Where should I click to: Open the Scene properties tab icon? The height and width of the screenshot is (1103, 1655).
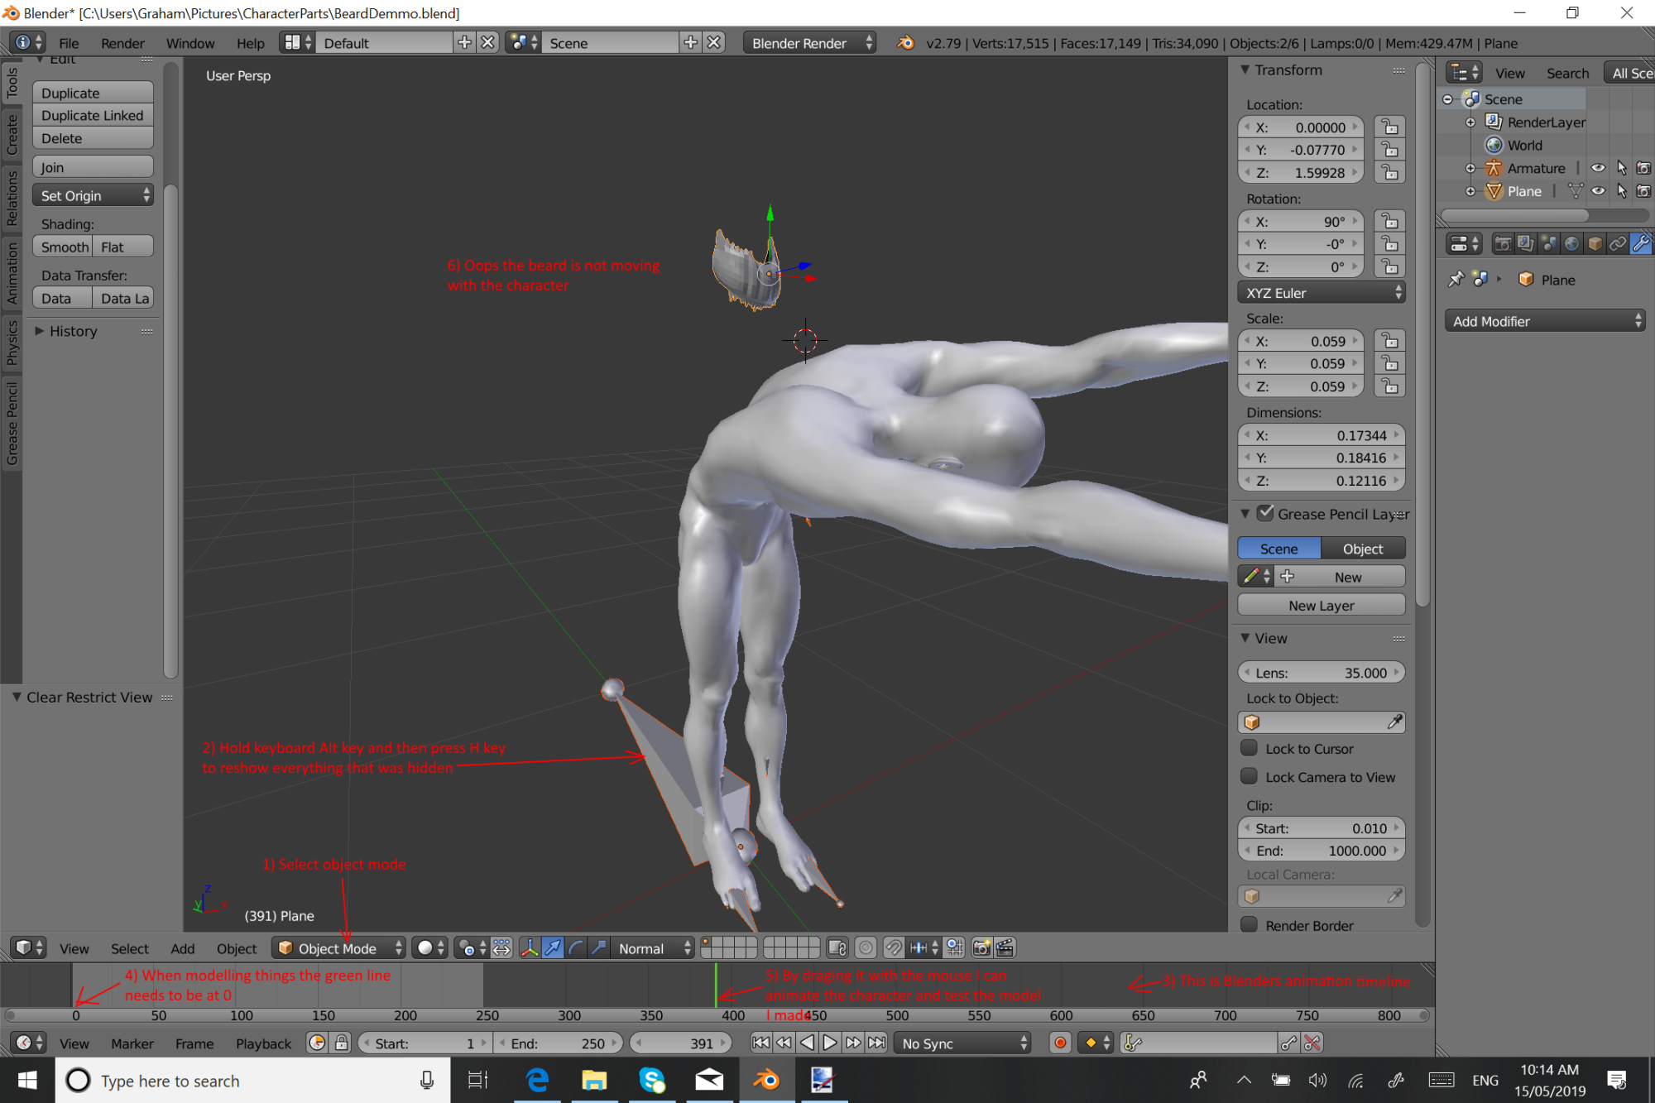click(1548, 244)
